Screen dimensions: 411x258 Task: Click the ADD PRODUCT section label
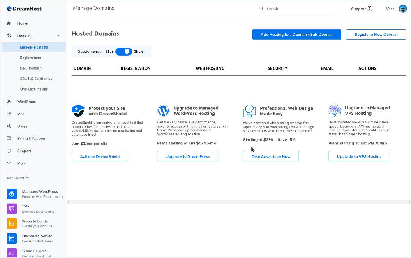18,178
